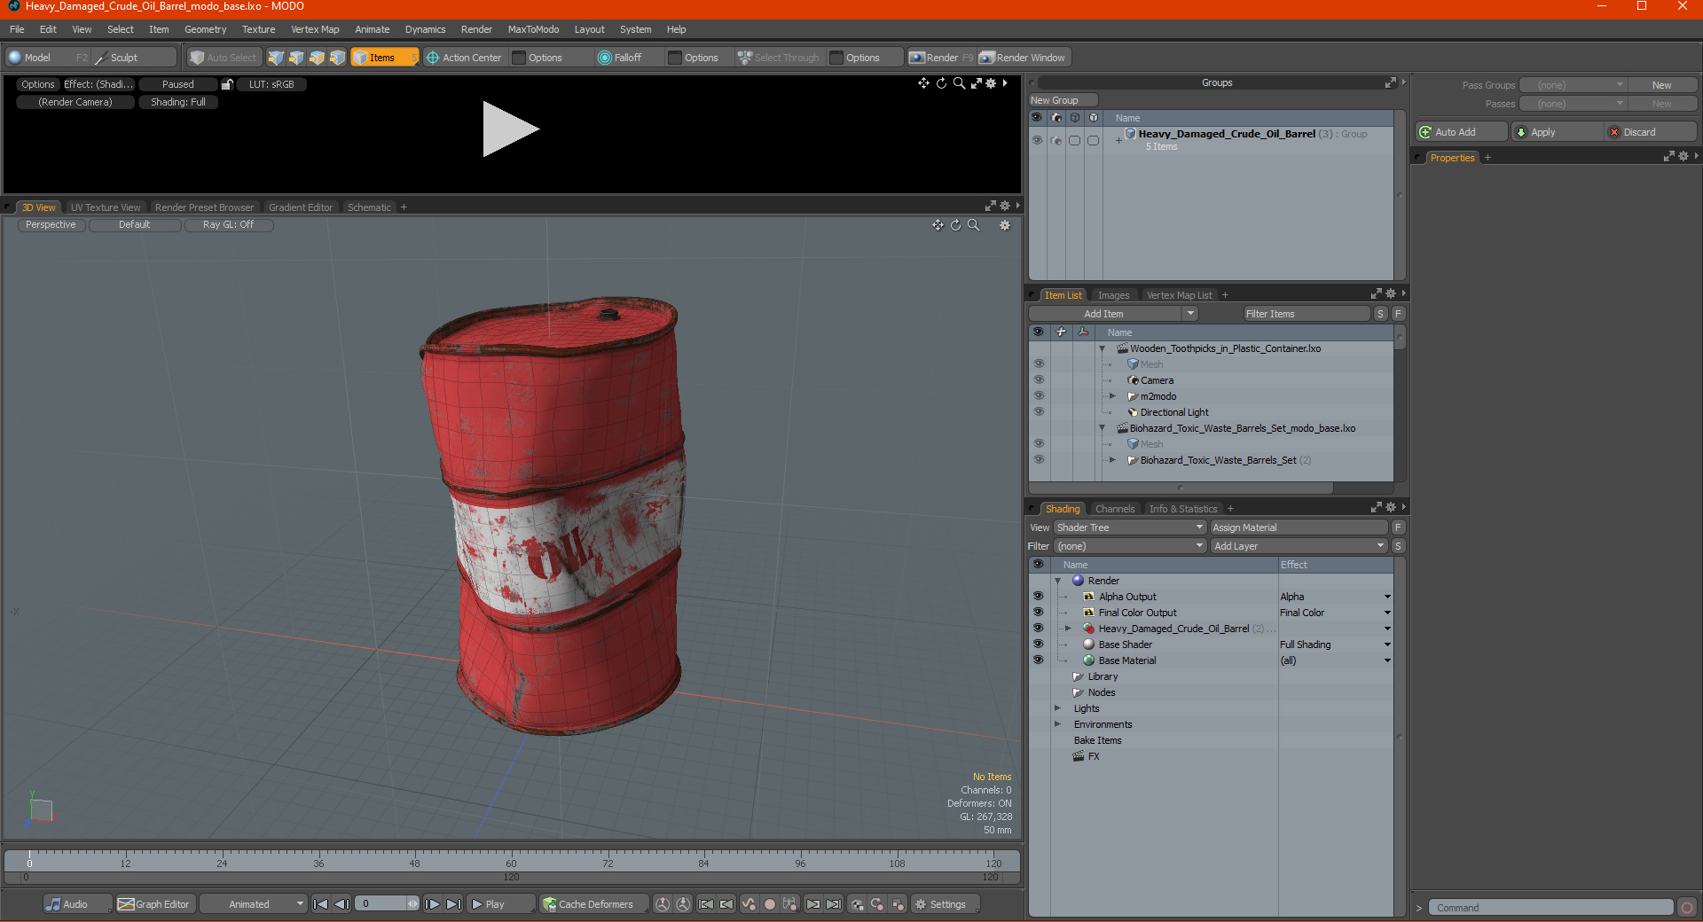Open the Geometry menu

(x=205, y=29)
